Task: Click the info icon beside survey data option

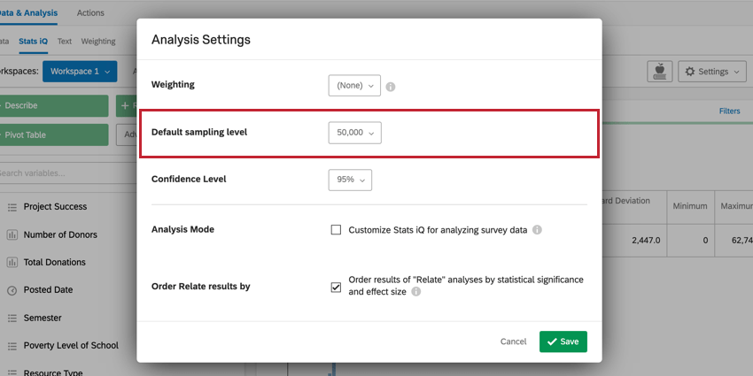Action: [537, 230]
